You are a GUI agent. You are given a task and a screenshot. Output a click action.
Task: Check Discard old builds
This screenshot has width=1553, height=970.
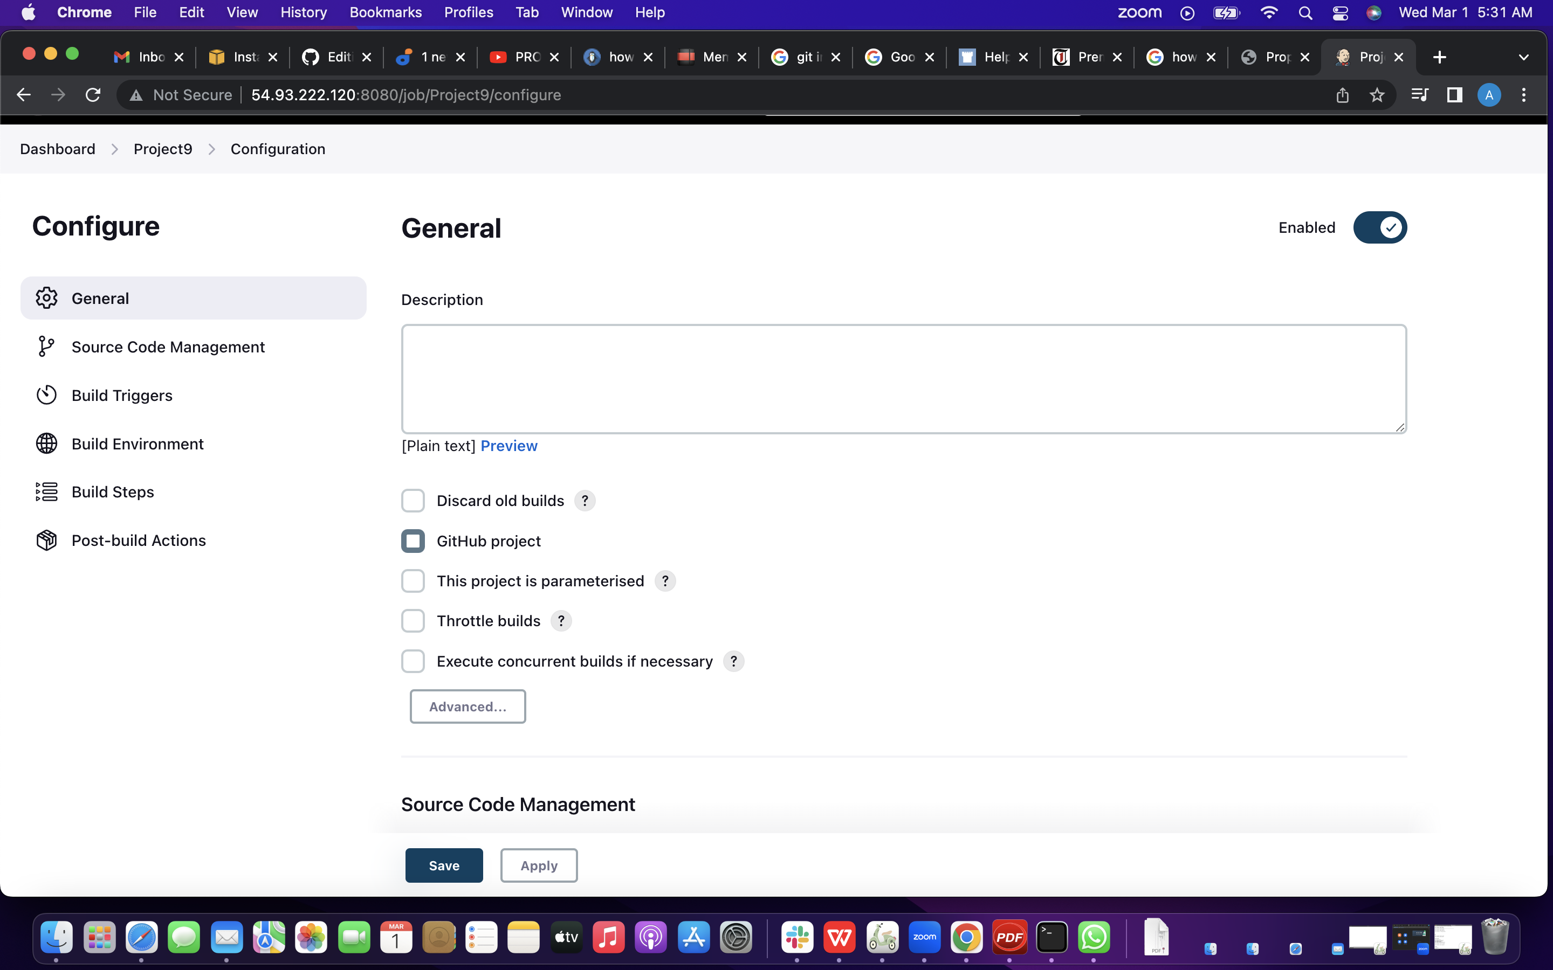(413, 501)
